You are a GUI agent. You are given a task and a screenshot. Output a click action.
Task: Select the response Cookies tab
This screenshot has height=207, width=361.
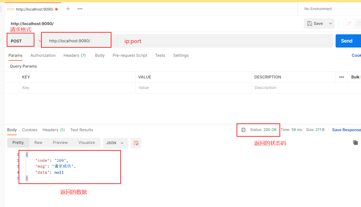(x=30, y=130)
